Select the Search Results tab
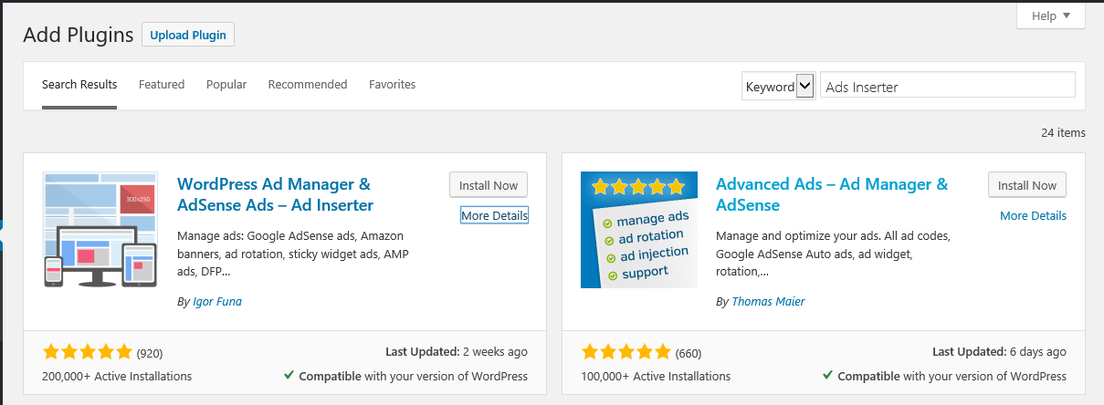This screenshot has width=1104, height=405. 79,85
